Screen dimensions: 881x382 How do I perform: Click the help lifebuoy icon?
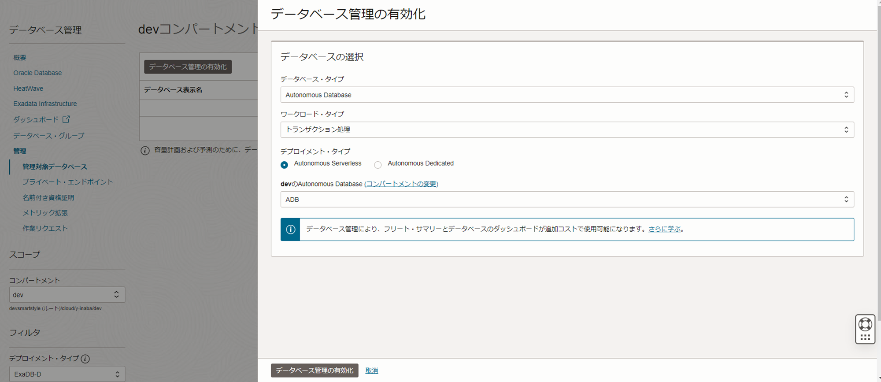tap(865, 324)
